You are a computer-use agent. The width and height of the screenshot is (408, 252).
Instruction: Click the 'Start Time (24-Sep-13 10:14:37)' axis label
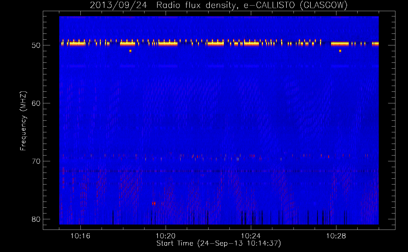pyautogui.click(x=219, y=243)
